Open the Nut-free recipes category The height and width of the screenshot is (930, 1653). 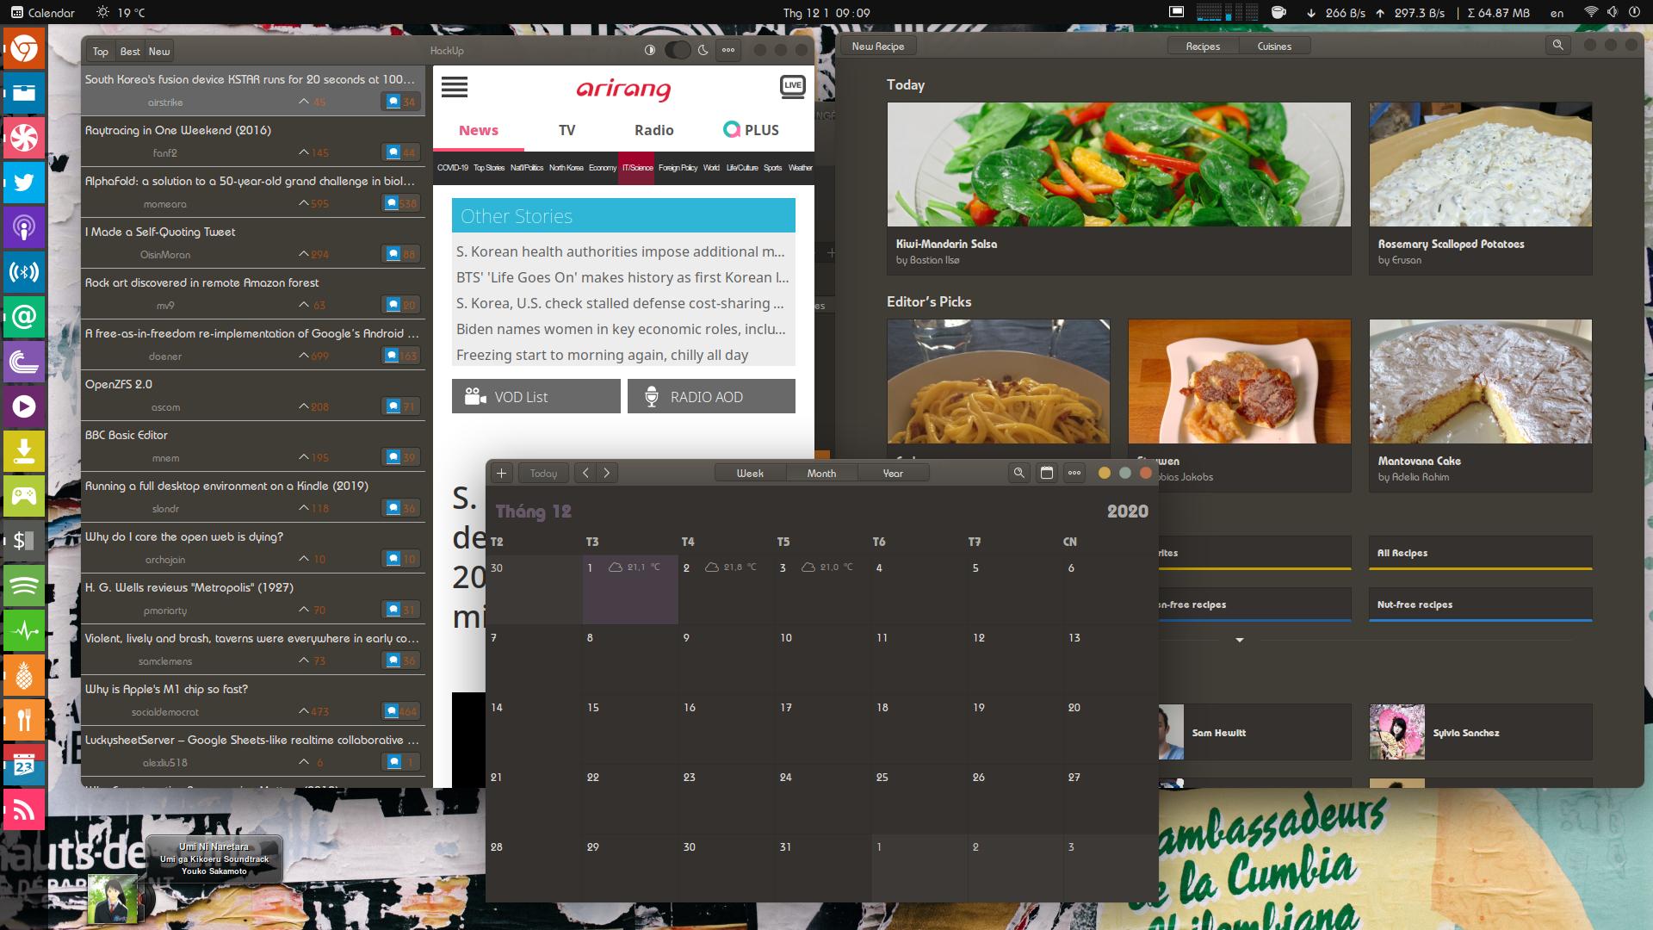1480,604
